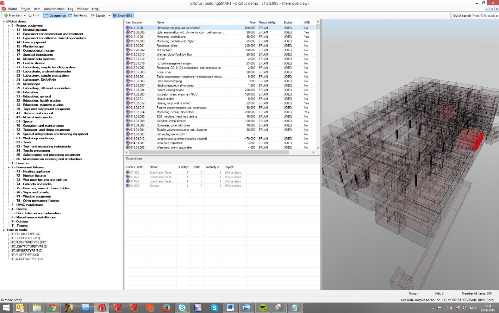Open the Help menu
The image size is (499, 313).
(95, 9)
